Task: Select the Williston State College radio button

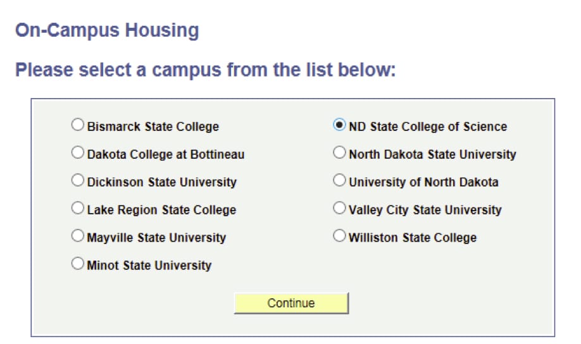Action: coord(340,236)
